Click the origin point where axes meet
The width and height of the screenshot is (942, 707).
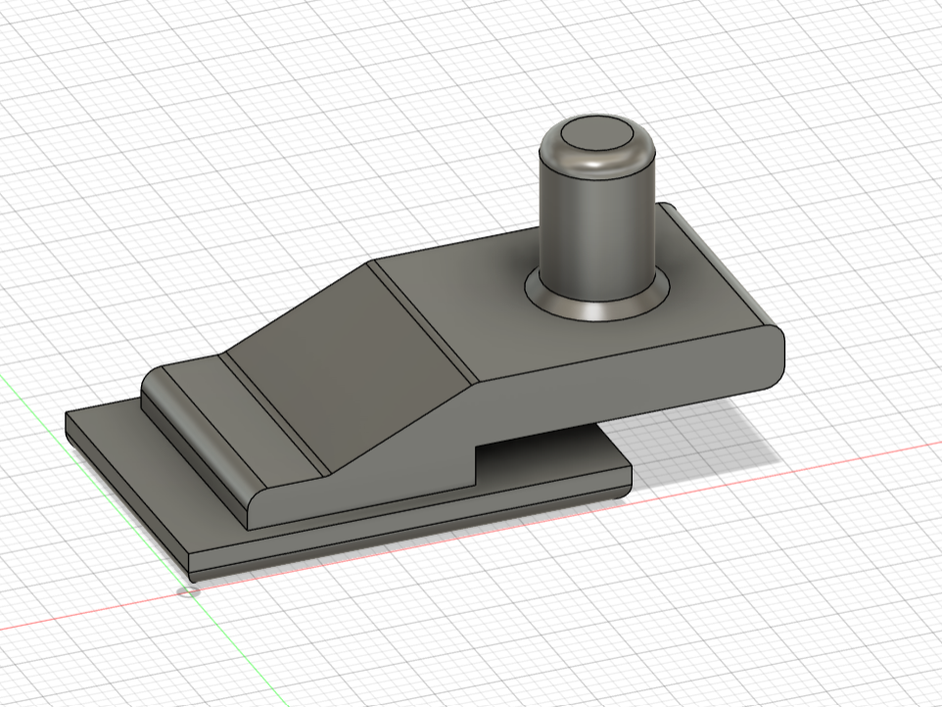click(189, 592)
